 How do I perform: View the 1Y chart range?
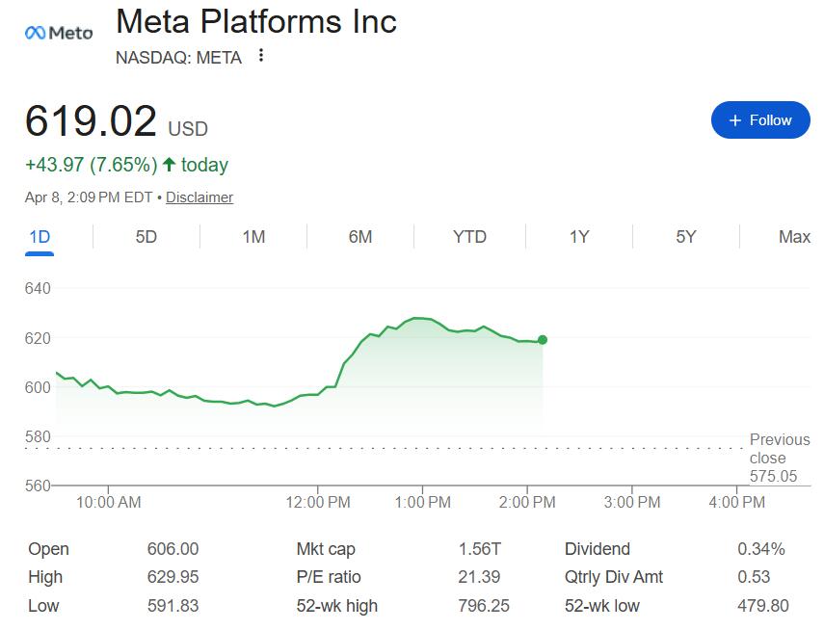point(579,237)
